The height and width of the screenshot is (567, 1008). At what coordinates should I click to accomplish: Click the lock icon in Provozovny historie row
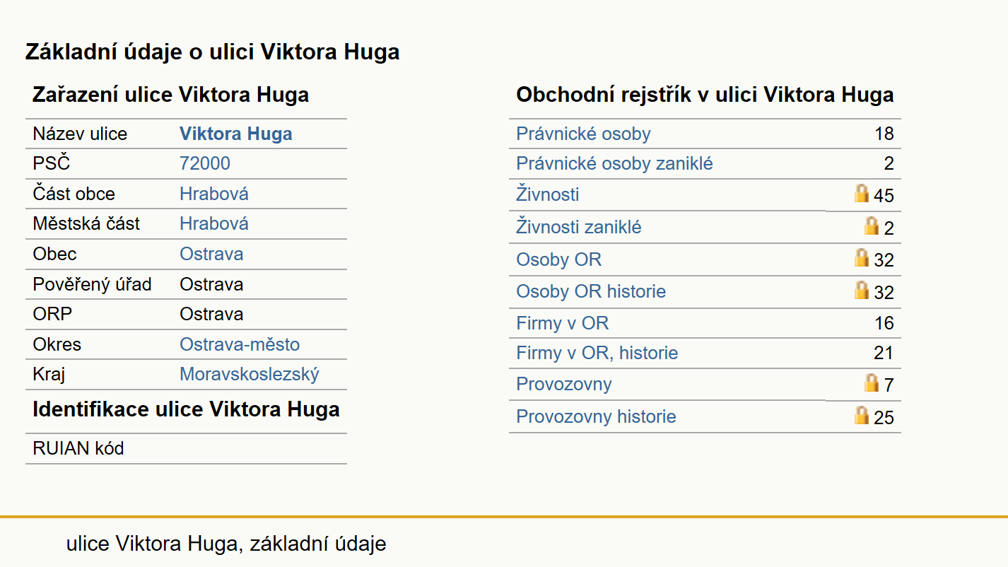click(x=861, y=415)
